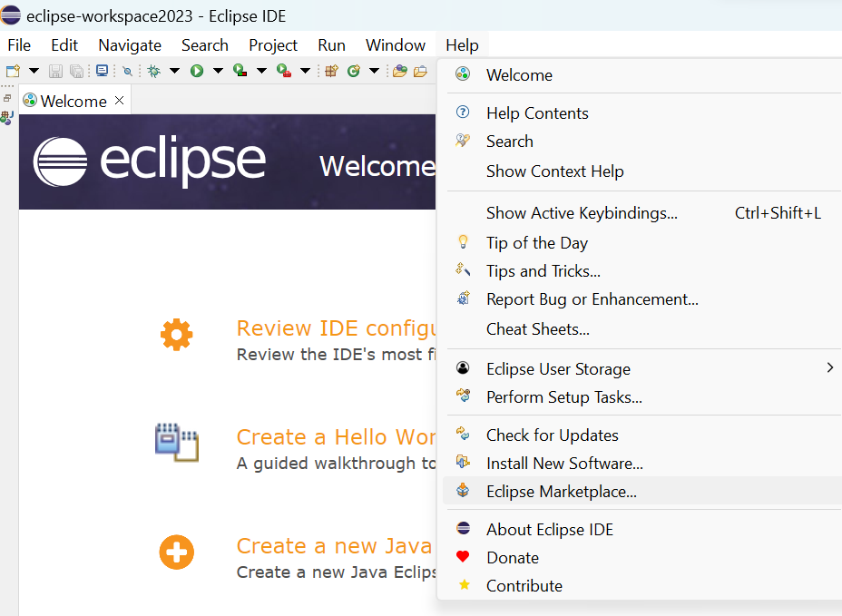
Task: Open the dropdown arrow beside the New icon
Action: (34, 71)
